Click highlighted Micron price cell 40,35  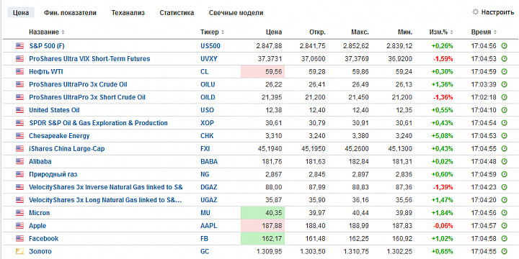coord(263,213)
